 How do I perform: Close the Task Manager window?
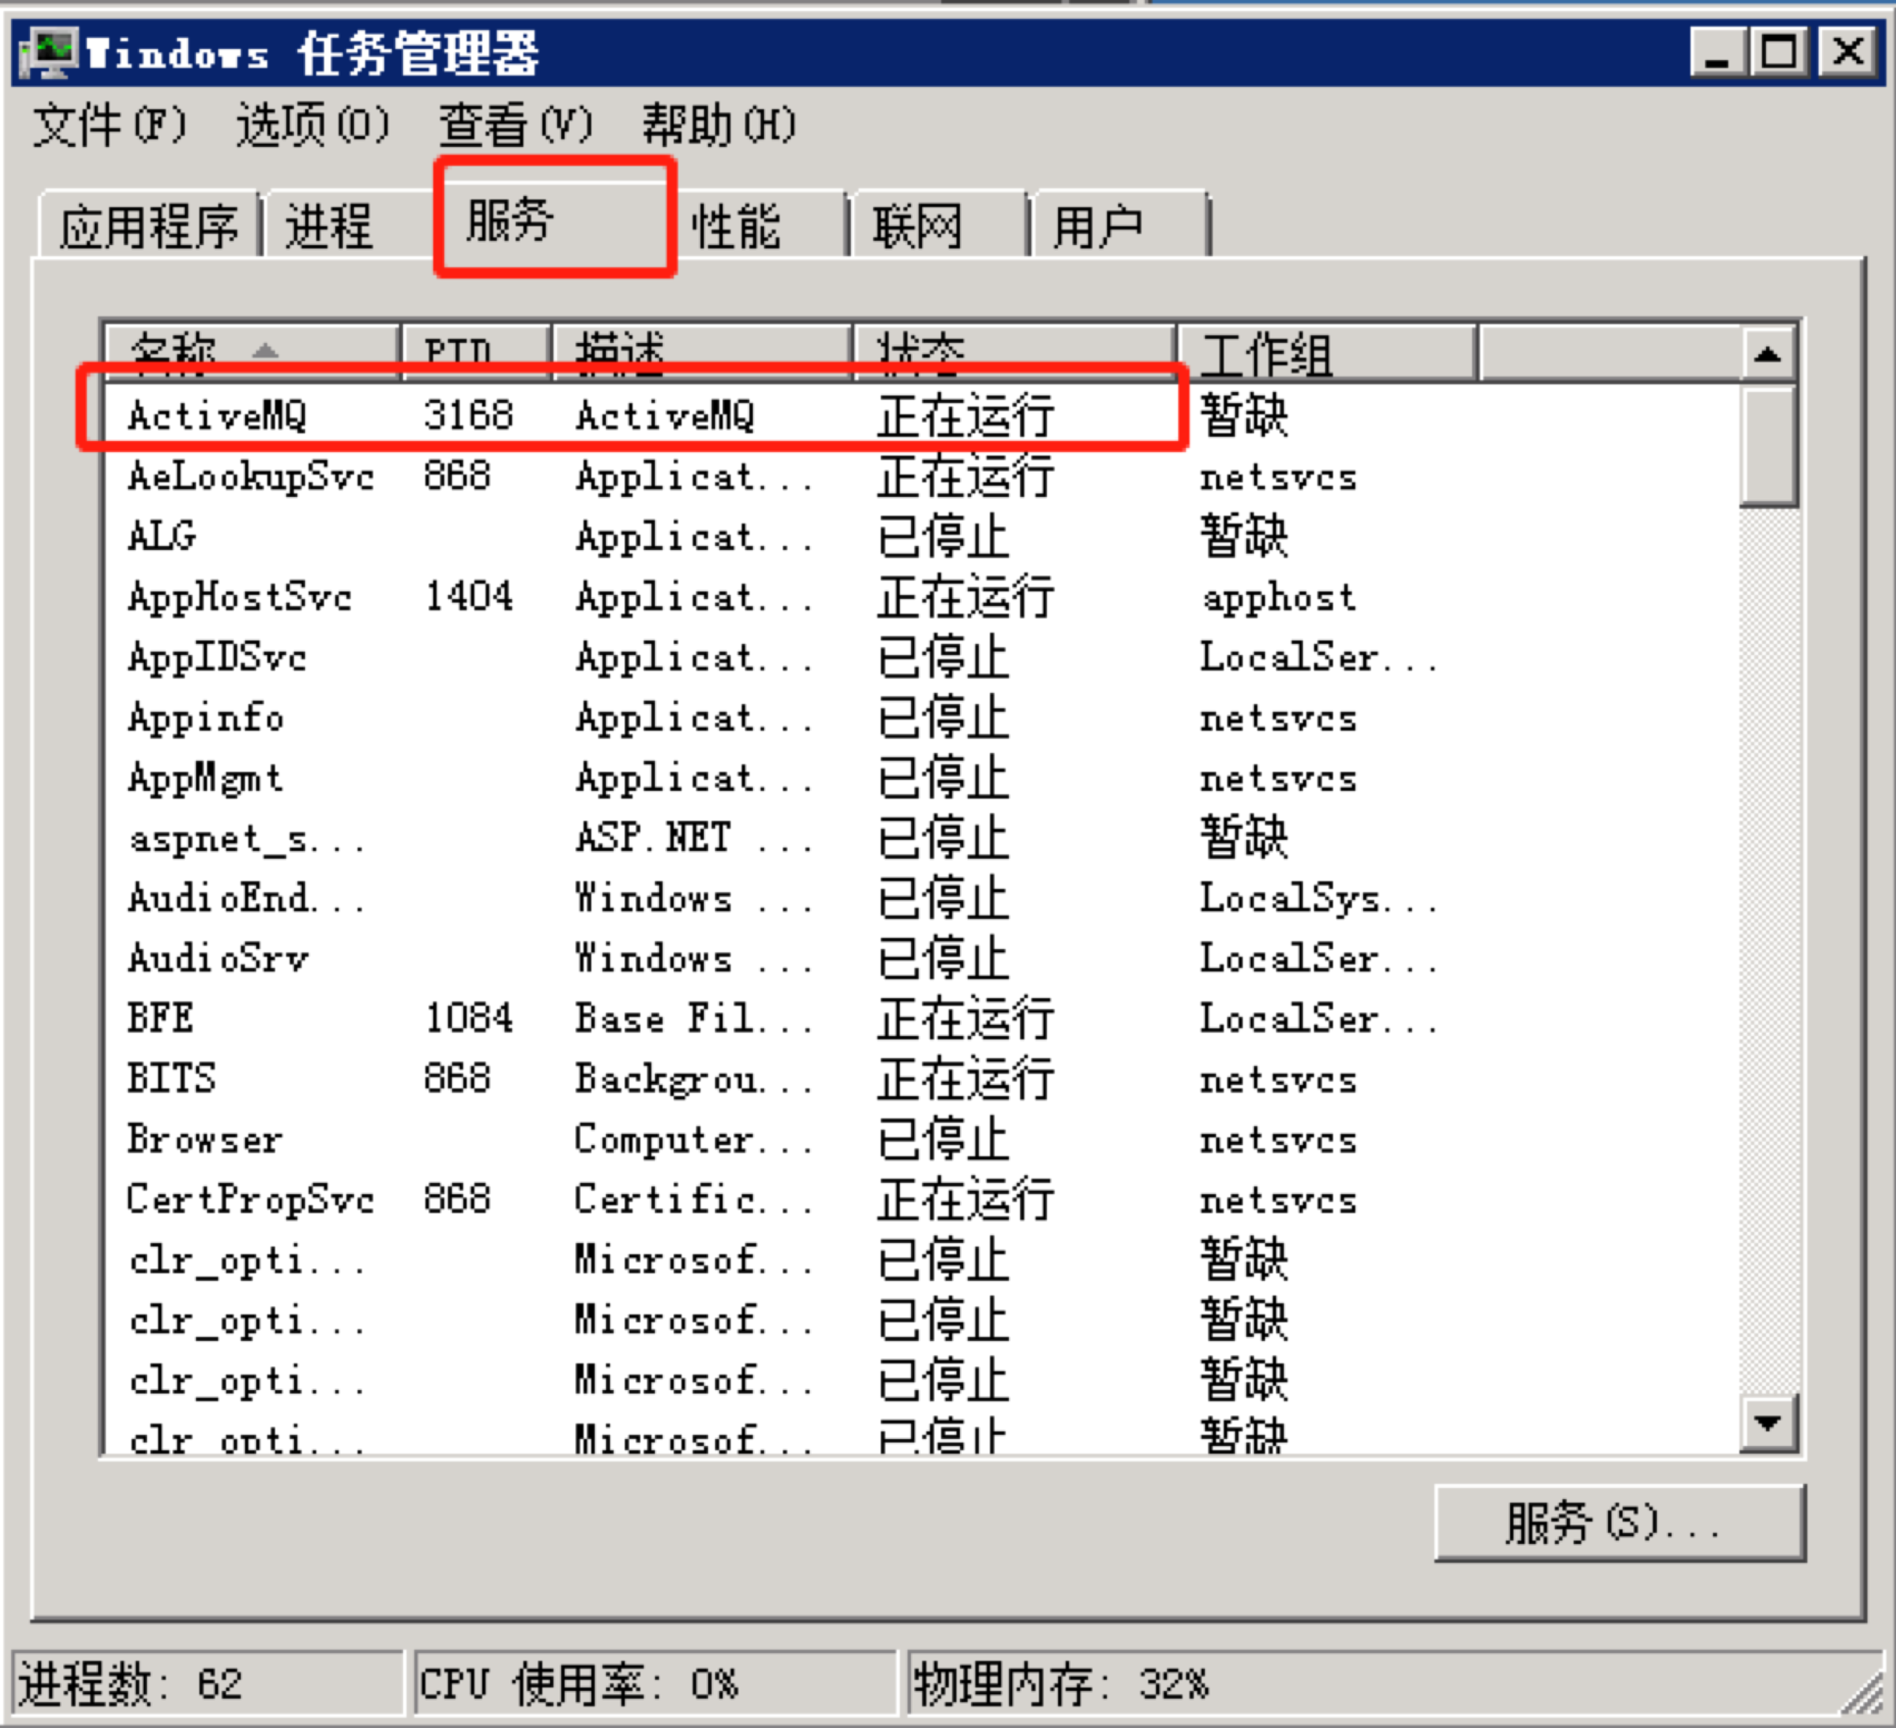click(1848, 53)
